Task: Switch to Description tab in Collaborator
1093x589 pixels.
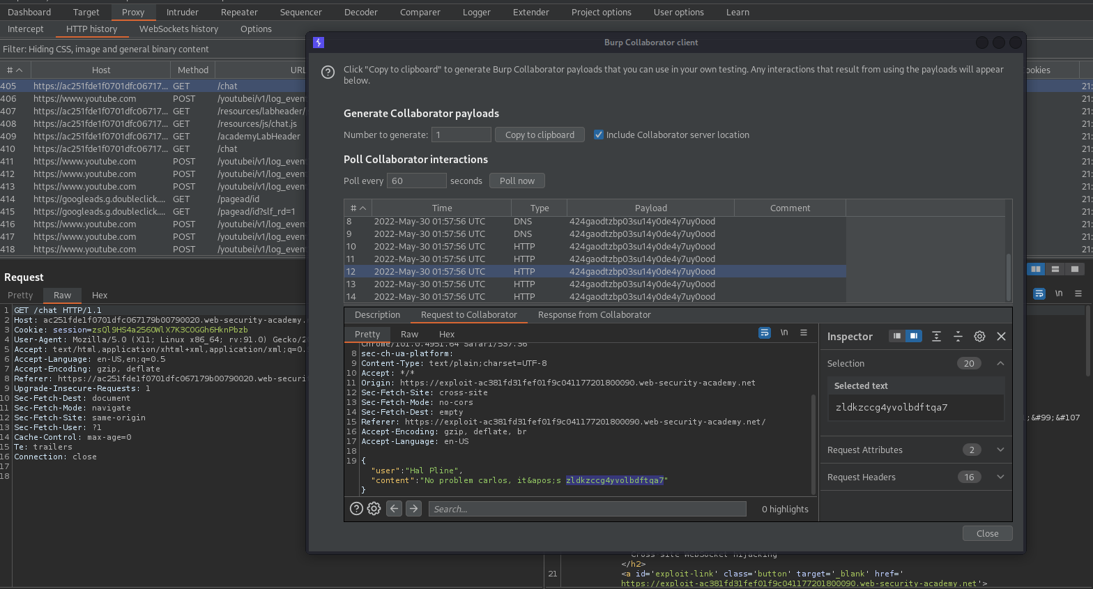Action: (x=377, y=314)
